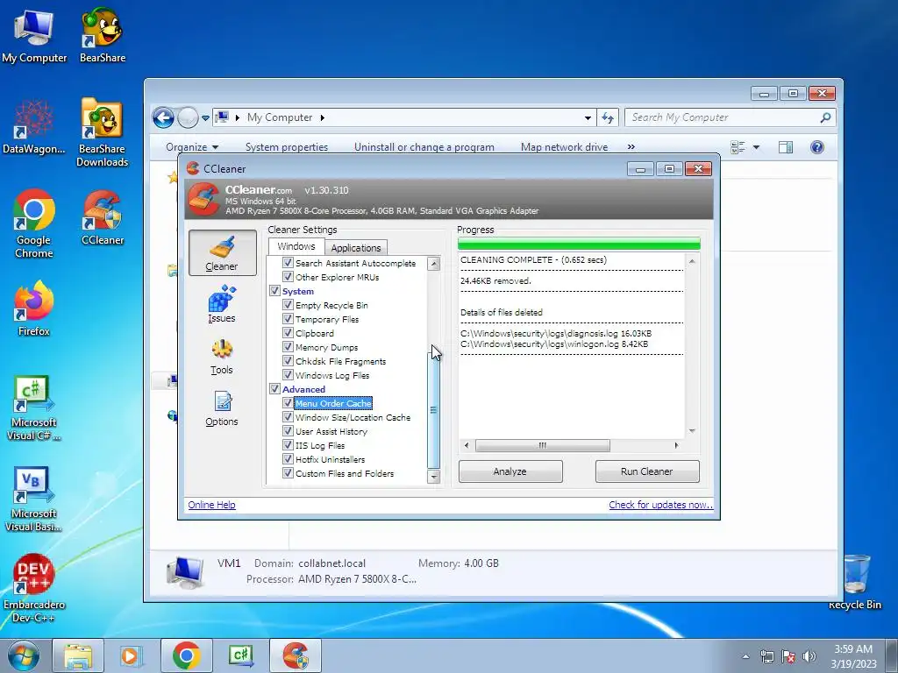
Task: Open Windows Media Player taskbar icon
Action: point(132,655)
